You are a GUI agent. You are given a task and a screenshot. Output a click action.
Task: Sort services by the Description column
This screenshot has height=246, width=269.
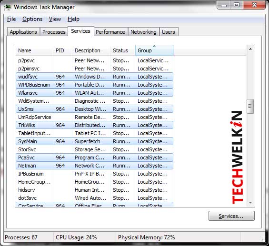coord(91,50)
